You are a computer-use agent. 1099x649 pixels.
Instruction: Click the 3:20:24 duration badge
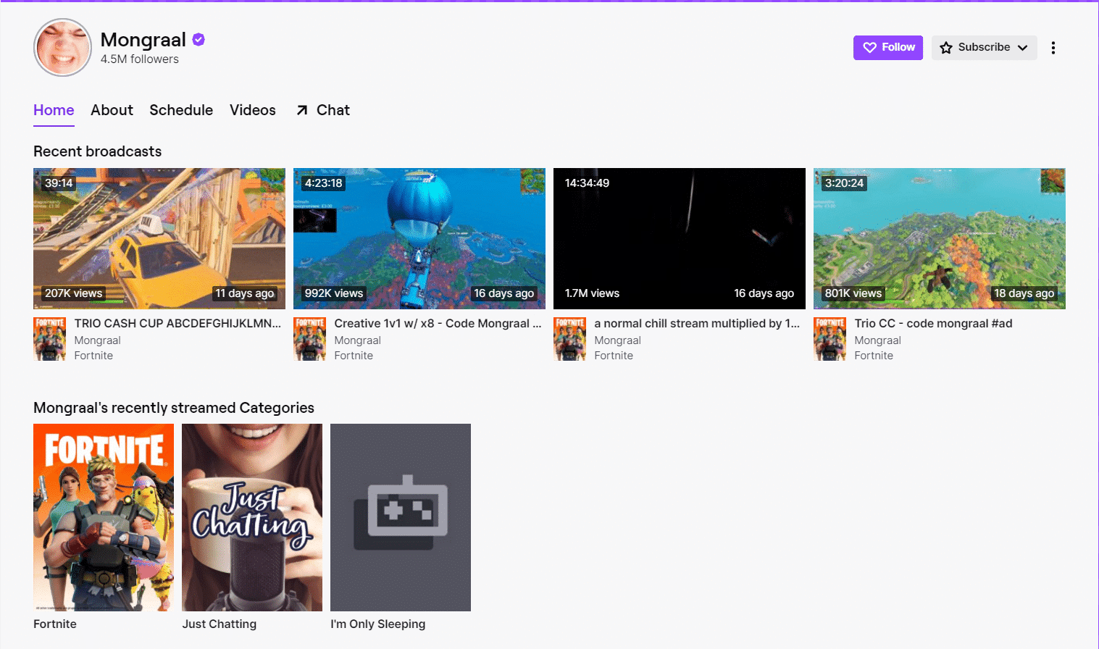coord(844,183)
